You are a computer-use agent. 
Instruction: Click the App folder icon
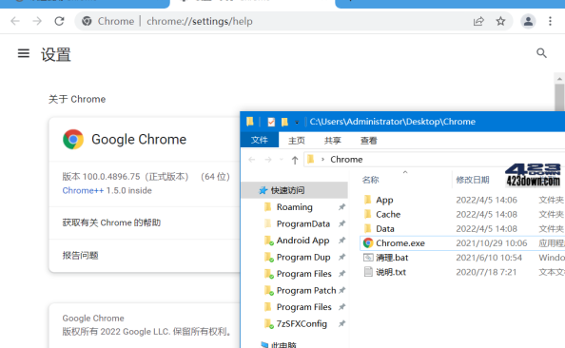click(368, 200)
